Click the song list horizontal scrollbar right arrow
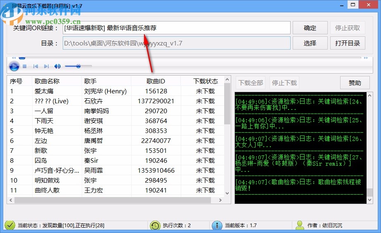This screenshot has height=233, width=381. coord(220,200)
